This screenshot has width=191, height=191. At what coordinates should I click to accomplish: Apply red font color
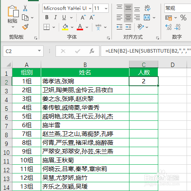[80, 27]
